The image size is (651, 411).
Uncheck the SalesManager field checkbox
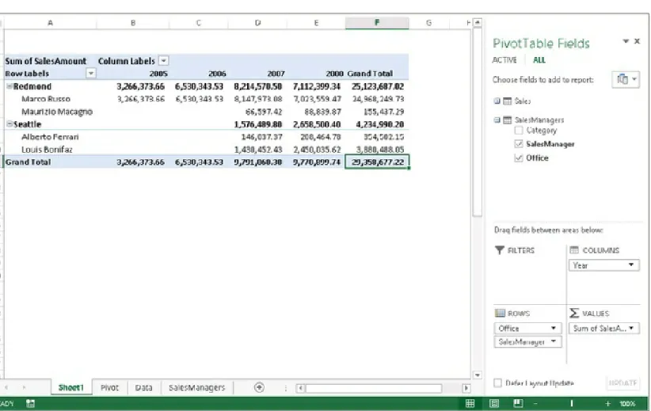(x=519, y=143)
